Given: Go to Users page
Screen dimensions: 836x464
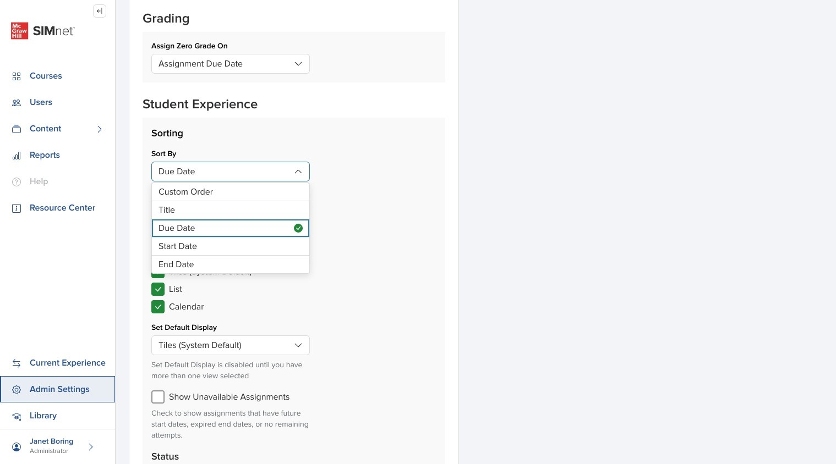Looking at the screenshot, I should tap(41, 102).
